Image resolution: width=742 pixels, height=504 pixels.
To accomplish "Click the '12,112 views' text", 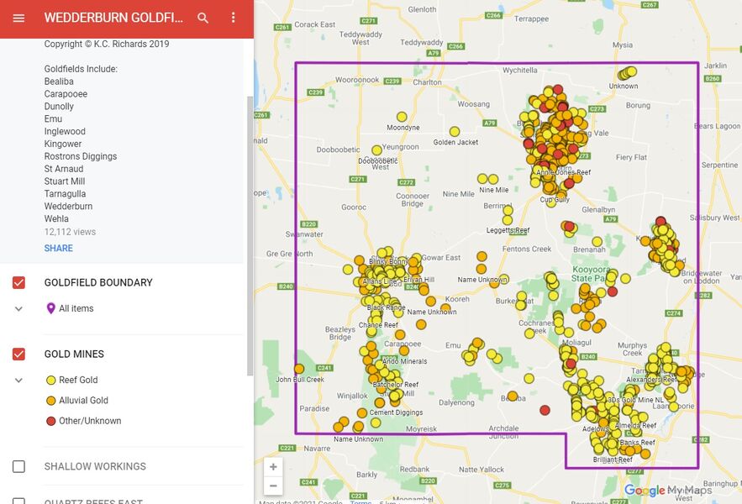I will (70, 232).
